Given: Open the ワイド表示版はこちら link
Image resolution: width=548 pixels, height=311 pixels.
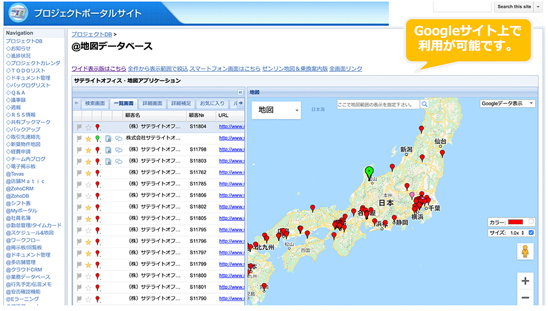Looking at the screenshot, I should pyautogui.click(x=99, y=69).
